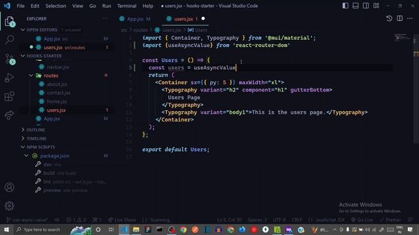The height and width of the screenshot is (235, 419).
Task: Change line ending via CRLF status item
Action: pos(297,220)
